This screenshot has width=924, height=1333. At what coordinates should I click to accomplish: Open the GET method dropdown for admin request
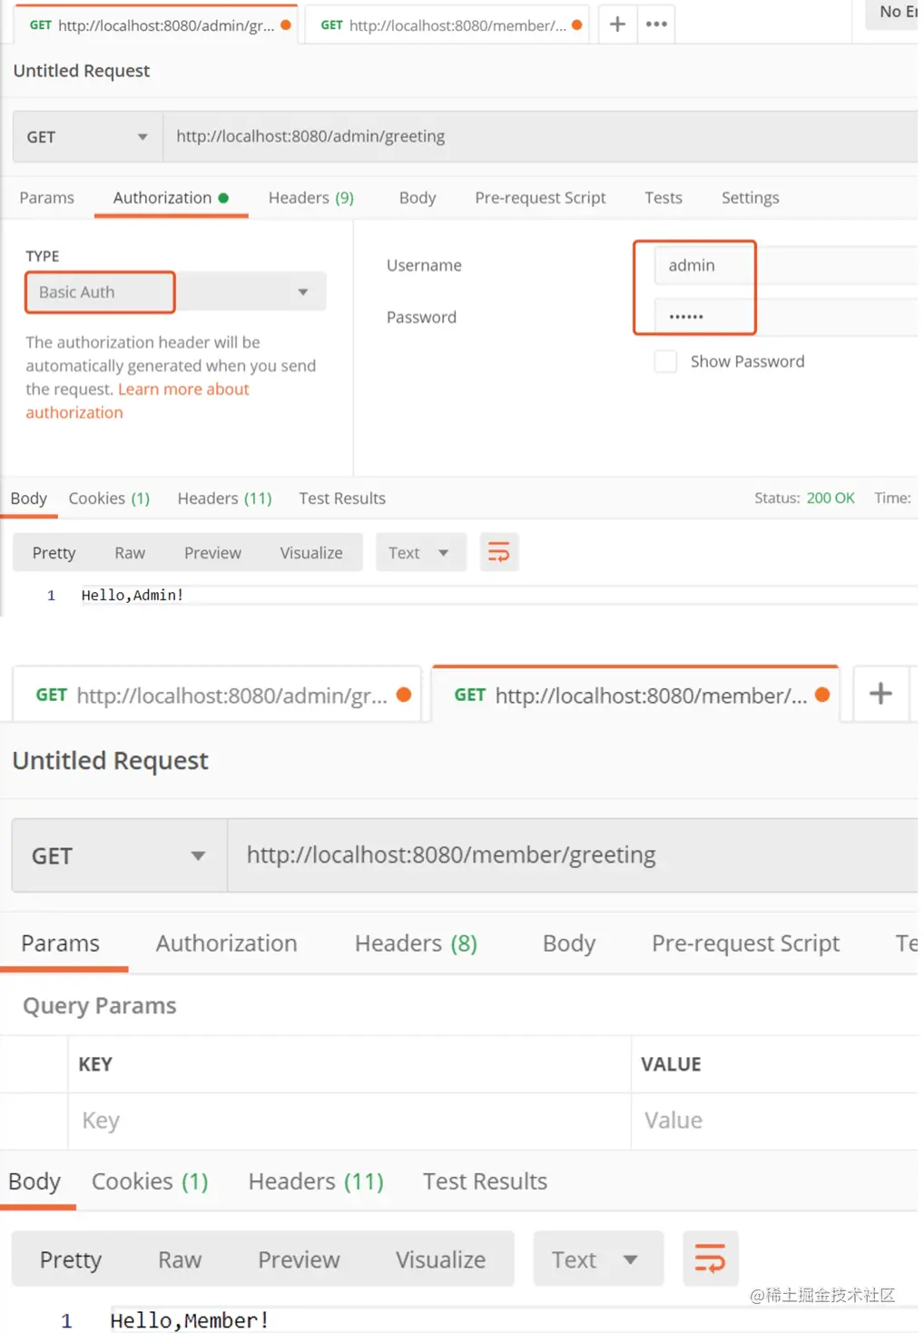[87, 137]
